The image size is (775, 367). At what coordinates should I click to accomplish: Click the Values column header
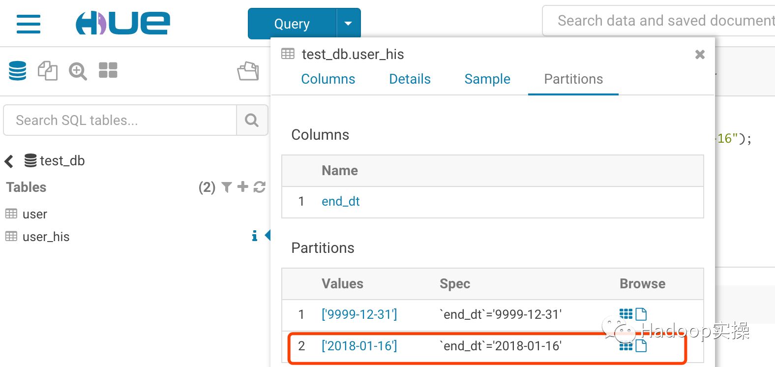(343, 284)
